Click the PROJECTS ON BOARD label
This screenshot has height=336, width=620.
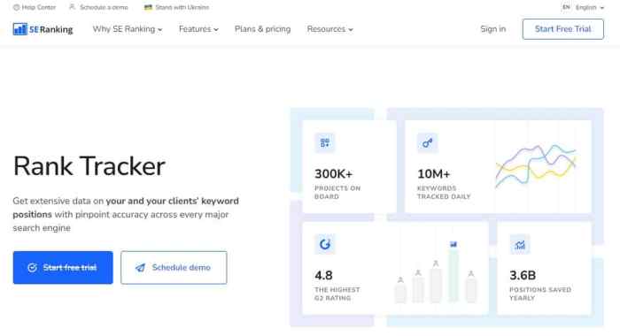(x=337, y=192)
